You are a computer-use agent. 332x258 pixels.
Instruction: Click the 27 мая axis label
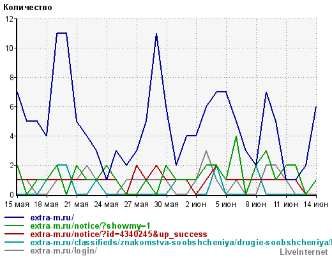136,204
